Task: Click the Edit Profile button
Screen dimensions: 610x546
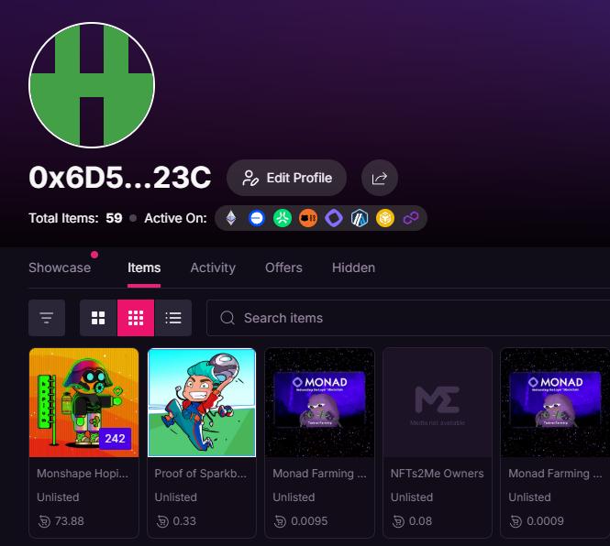Action: [x=287, y=178]
